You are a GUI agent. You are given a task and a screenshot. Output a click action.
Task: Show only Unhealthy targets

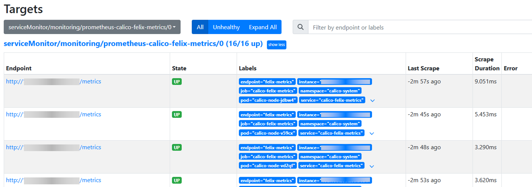226,27
